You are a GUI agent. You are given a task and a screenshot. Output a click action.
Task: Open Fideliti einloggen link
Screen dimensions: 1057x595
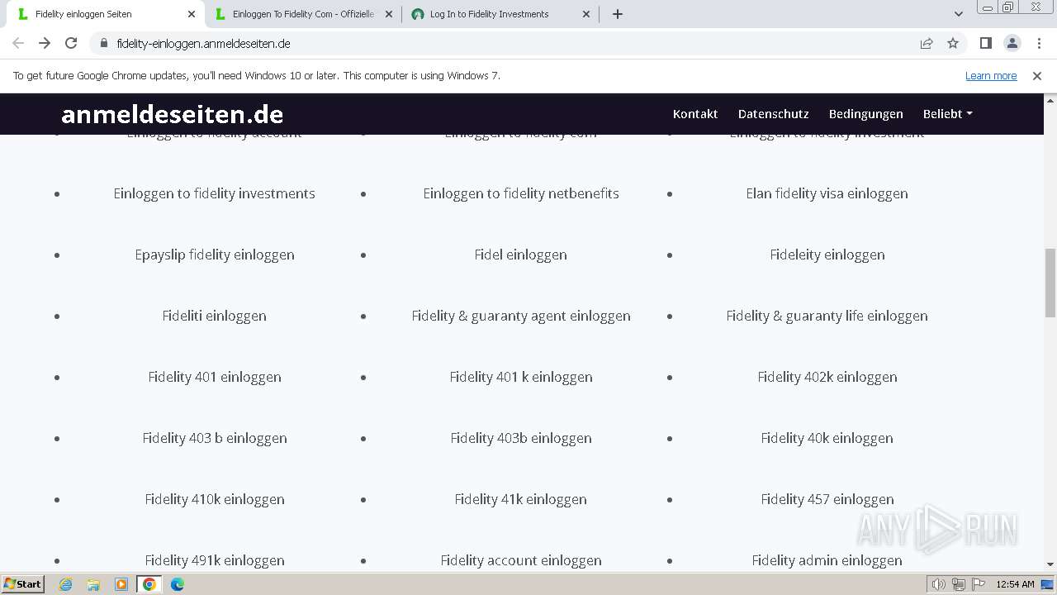[x=215, y=316]
